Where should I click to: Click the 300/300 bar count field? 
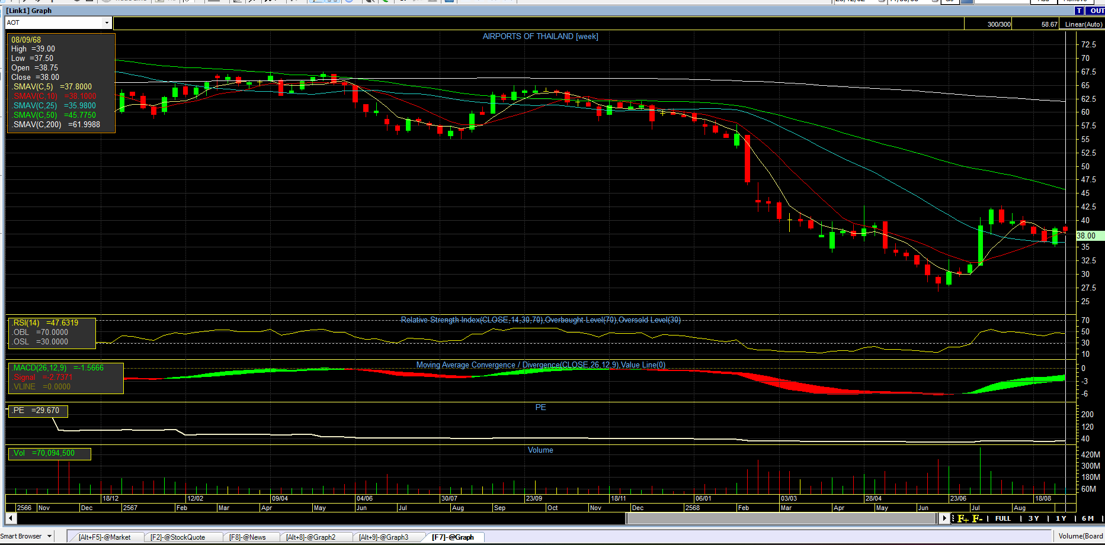(988, 24)
